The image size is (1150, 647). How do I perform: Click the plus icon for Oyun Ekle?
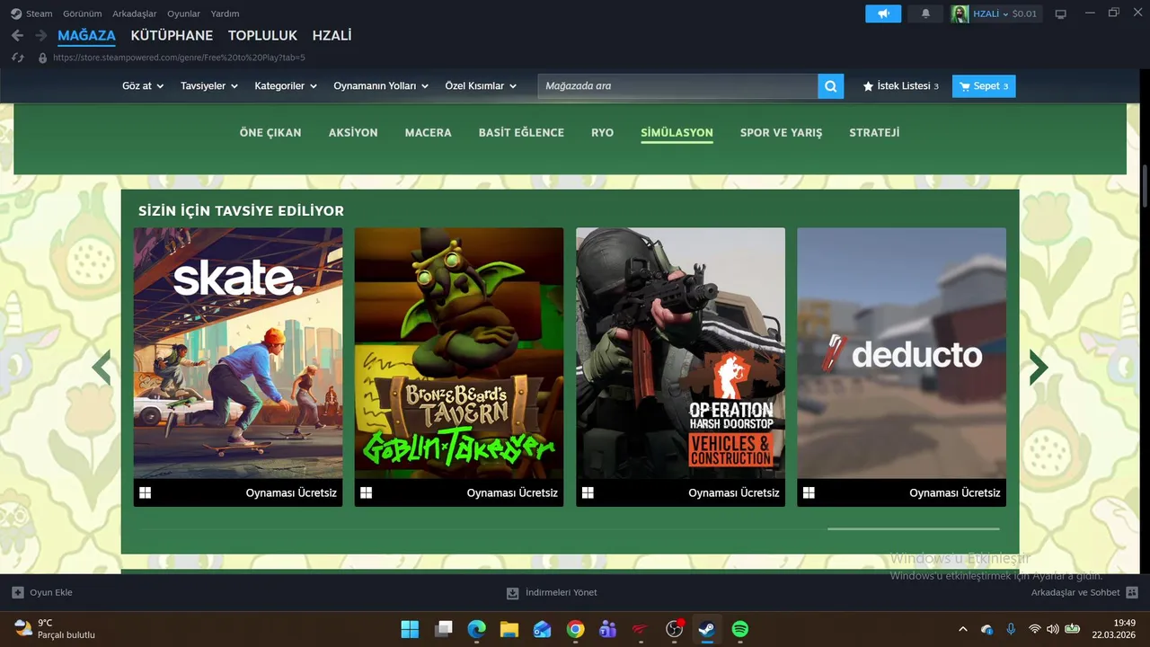18,592
